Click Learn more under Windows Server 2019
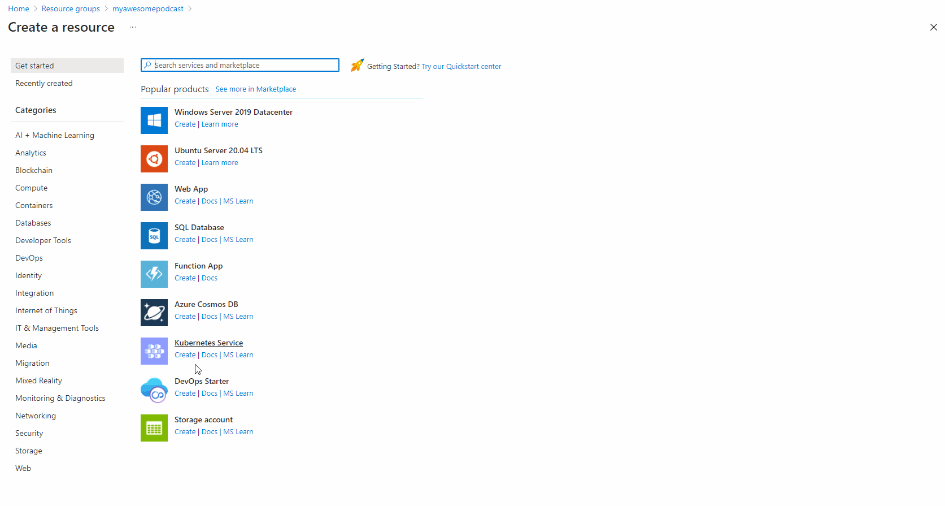Viewport: 945px width, 506px height. point(220,124)
